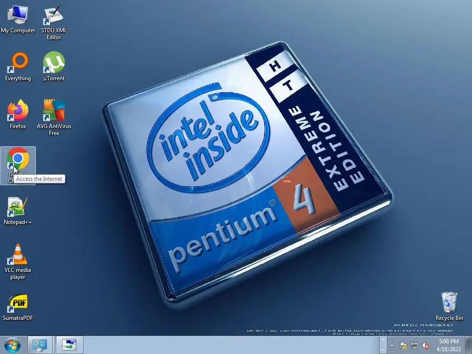Viewport: 472px width, 354px height.
Task: Click the taskbar toolbar scroll up arrow
Action: tap(383, 340)
